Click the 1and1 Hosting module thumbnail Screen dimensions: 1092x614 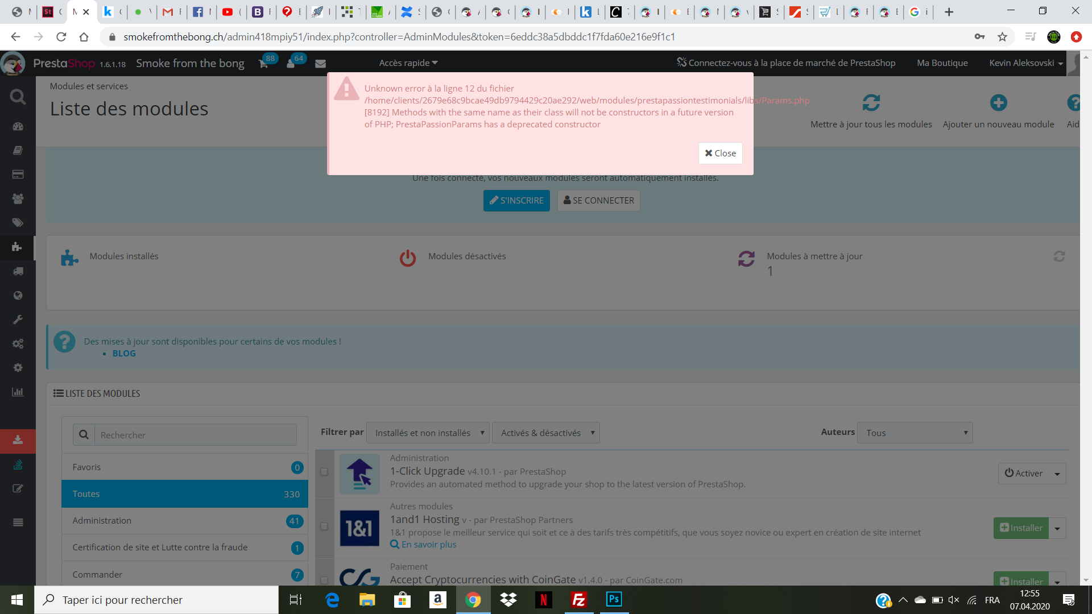(x=359, y=528)
